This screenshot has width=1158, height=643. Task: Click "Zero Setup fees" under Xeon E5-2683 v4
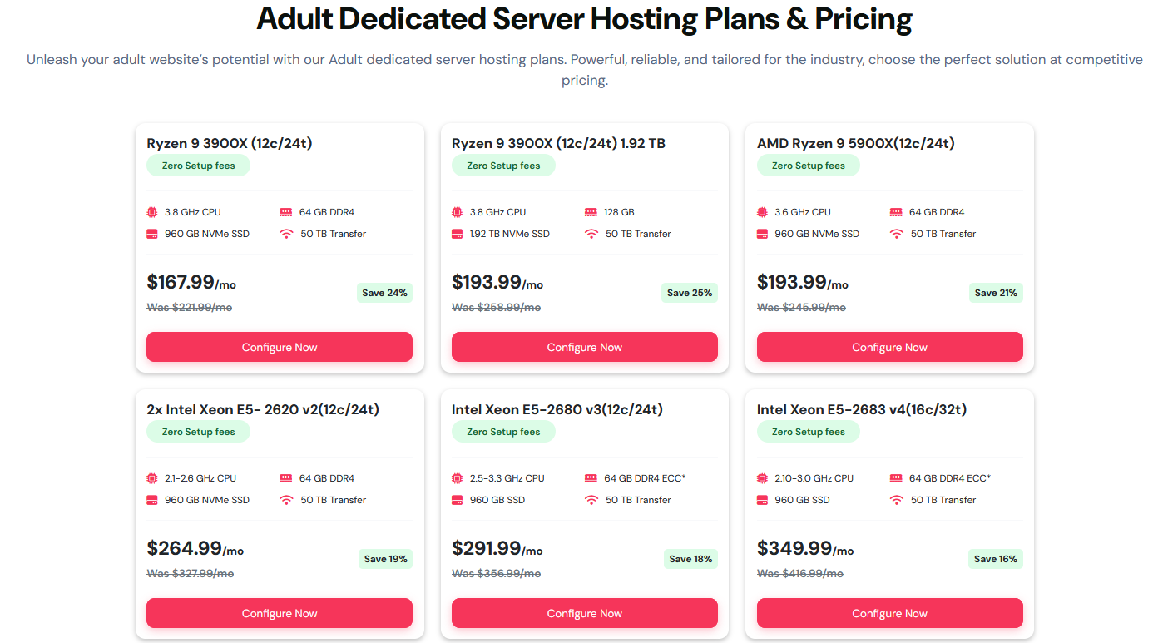point(809,432)
